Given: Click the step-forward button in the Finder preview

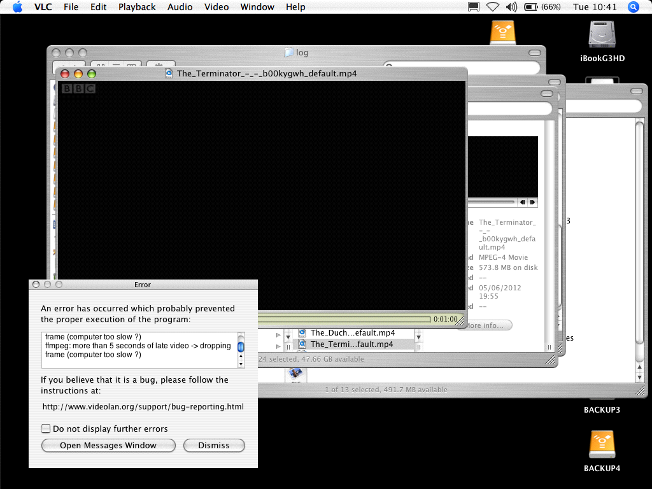Looking at the screenshot, I should point(532,202).
